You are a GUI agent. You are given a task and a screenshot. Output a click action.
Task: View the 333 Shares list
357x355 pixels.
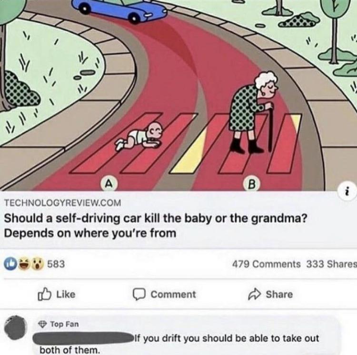click(331, 264)
